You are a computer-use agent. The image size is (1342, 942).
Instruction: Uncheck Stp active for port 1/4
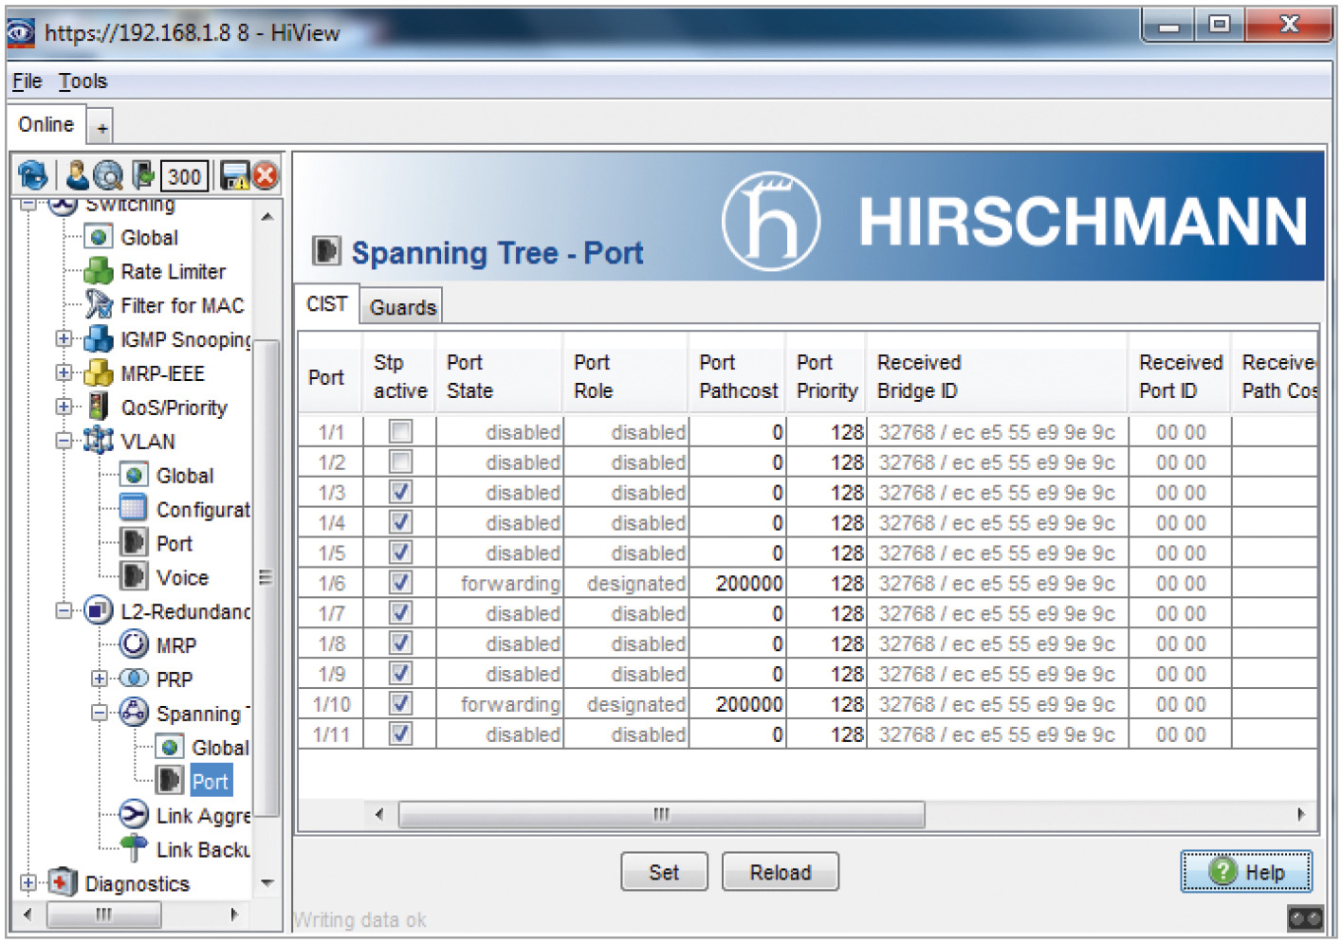pos(401,523)
